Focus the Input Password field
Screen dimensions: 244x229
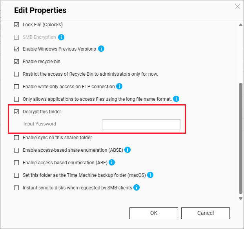(141, 124)
